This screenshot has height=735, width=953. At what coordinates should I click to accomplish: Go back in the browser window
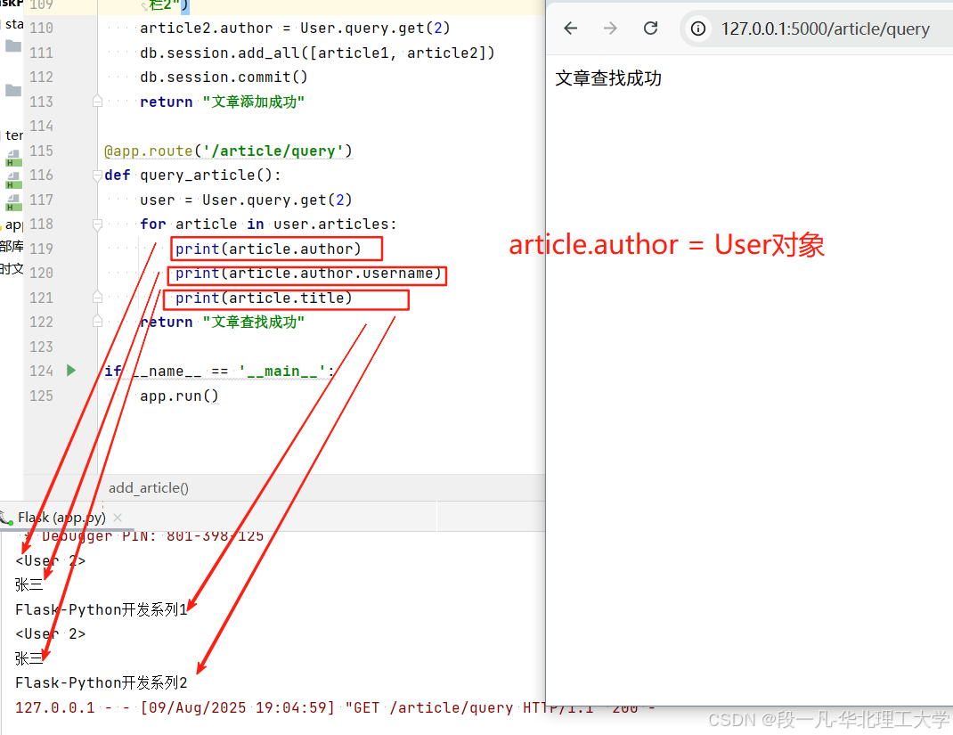pyautogui.click(x=570, y=29)
